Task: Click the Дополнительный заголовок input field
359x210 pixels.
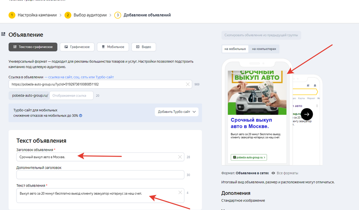Action: pyautogui.click(x=100, y=175)
